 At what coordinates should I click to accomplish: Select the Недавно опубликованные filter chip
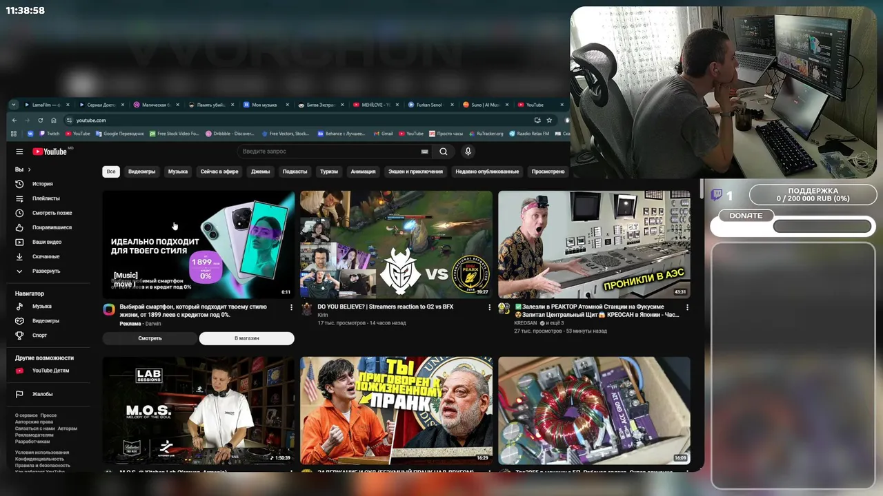487,172
